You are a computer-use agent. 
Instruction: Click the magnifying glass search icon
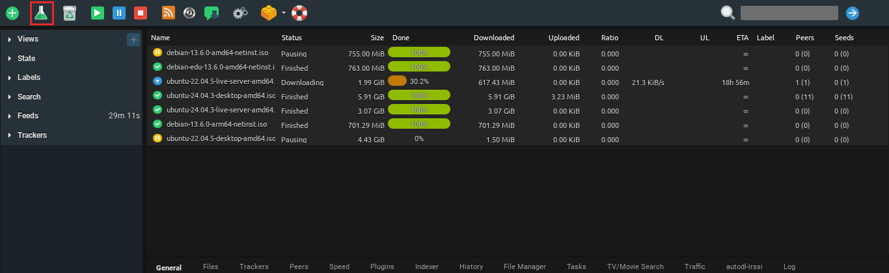[x=728, y=13]
